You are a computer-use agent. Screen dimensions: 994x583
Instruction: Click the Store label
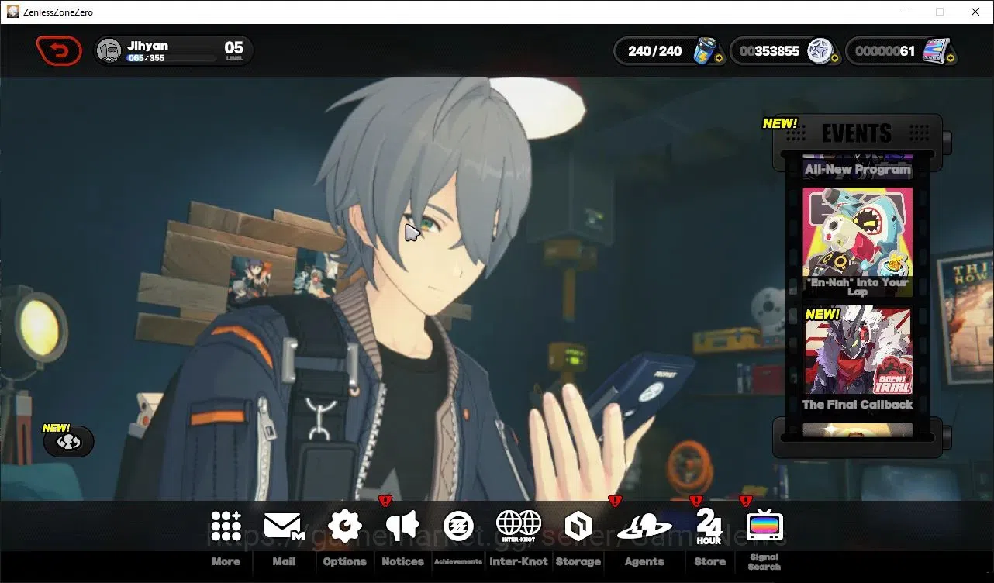[709, 561]
